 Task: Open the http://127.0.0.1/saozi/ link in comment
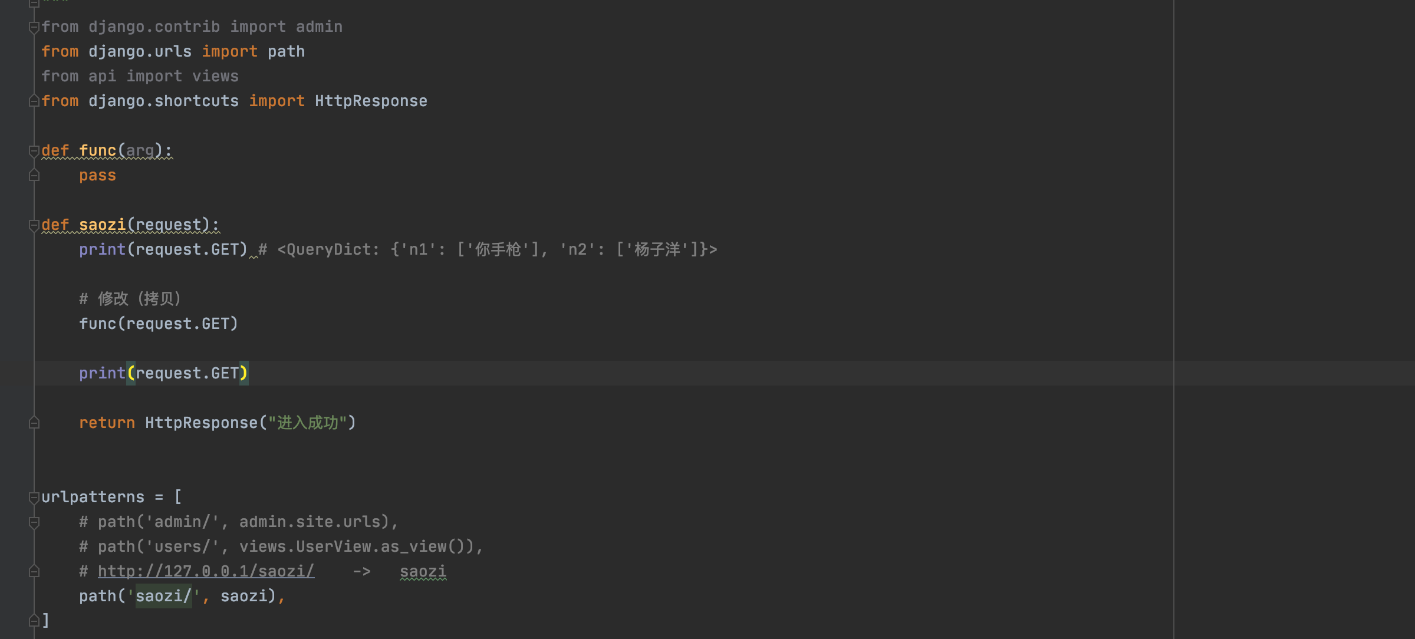pos(206,571)
